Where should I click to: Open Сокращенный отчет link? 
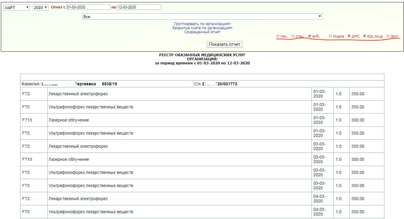point(202,32)
